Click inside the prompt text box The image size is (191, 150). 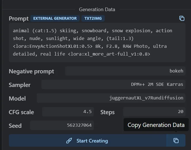[x=97, y=42]
